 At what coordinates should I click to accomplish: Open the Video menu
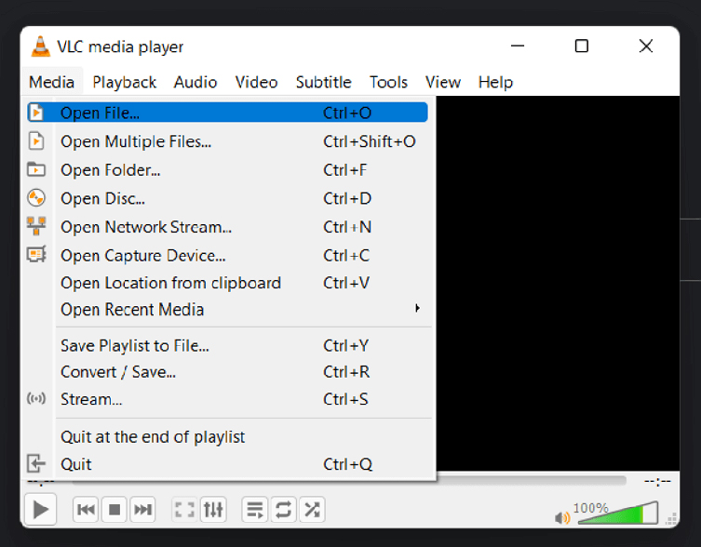[257, 82]
